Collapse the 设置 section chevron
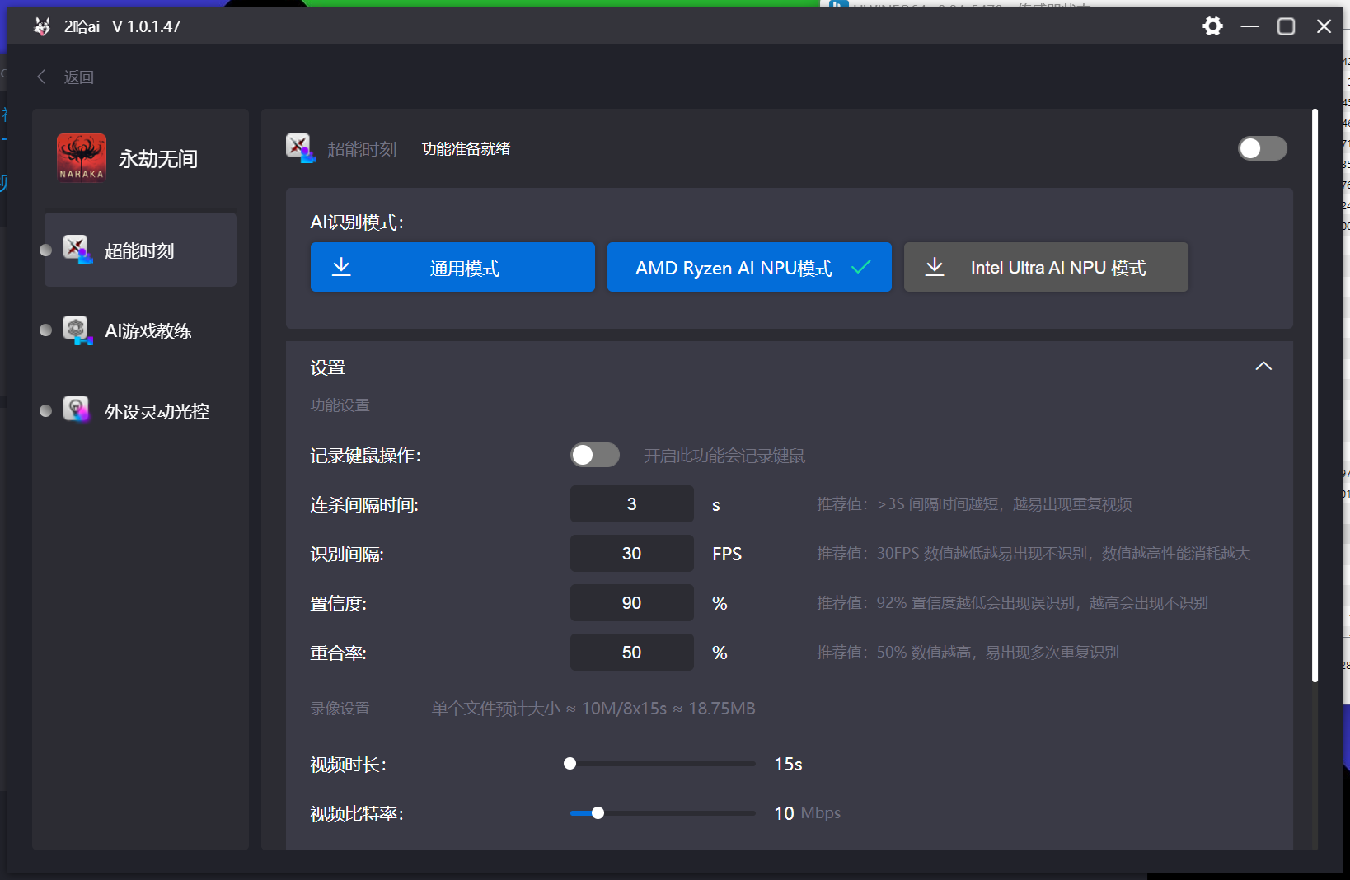This screenshot has height=880, width=1350. [x=1263, y=366]
